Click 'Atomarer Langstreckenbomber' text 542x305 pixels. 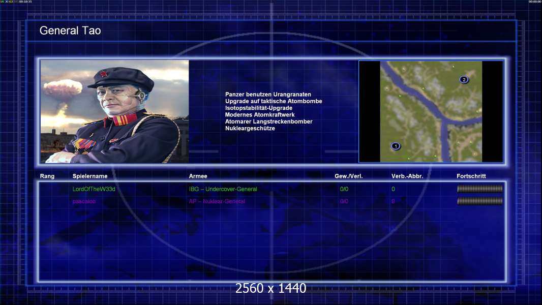[x=268, y=121]
